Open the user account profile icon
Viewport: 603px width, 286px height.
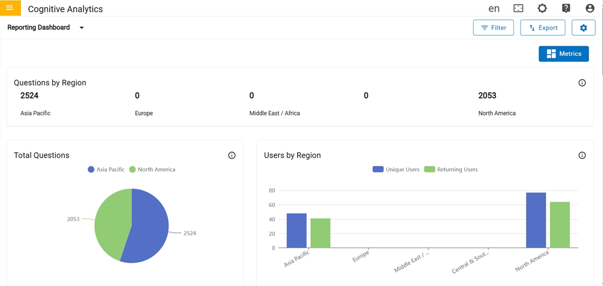pos(590,8)
